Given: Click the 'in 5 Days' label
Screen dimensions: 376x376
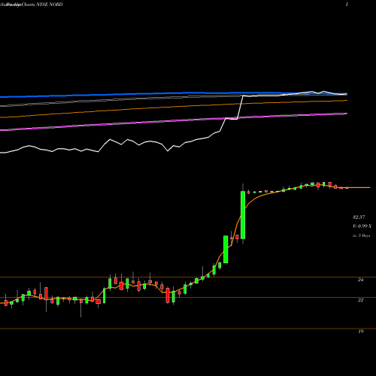Looking at the screenshot, I should pyautogui.click(x=361, y=235).
